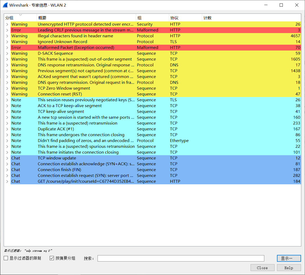This screenshot has width=305, height=275.
Task: Click the display filter text udp.stream eq 0
Action: pos(38,251)
